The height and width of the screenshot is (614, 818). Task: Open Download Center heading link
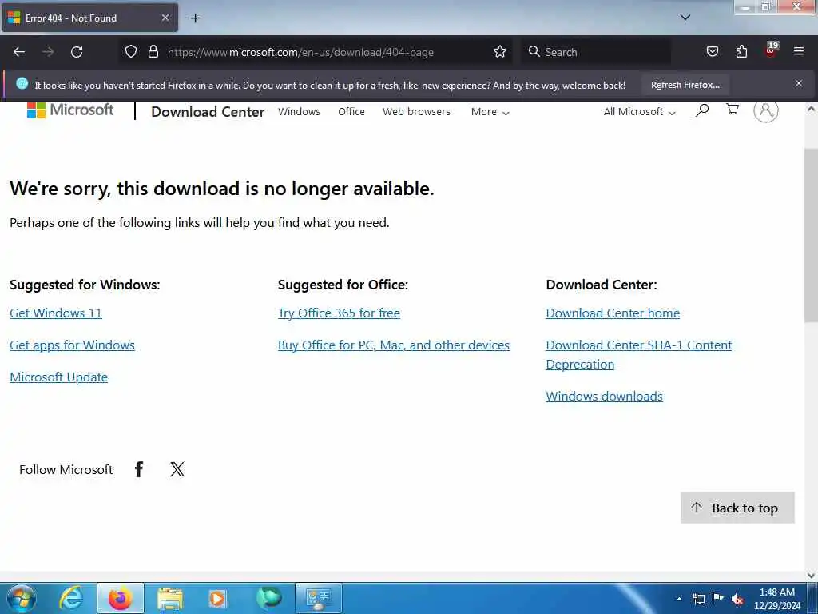[208, 112]
